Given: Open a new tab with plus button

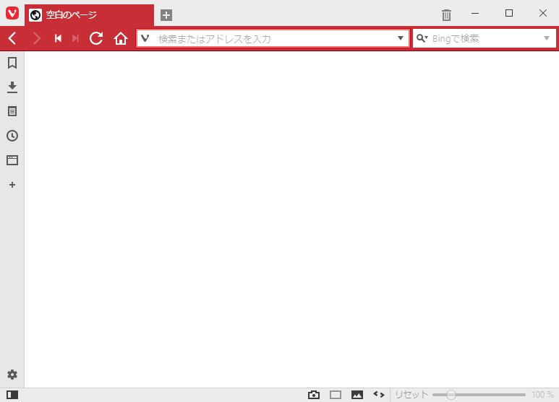Looking at the screenshot, I should point(166,15).
